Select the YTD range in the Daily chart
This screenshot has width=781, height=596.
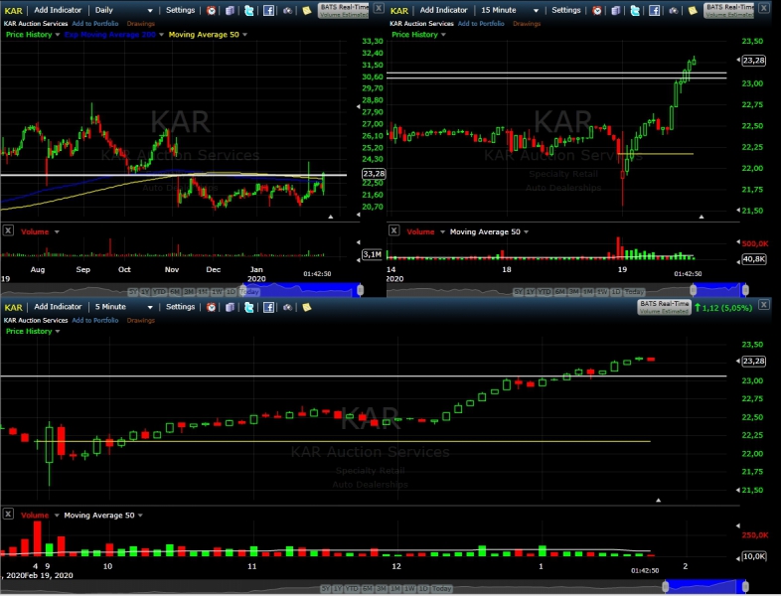pyautogui.click(x=159, y=292)
